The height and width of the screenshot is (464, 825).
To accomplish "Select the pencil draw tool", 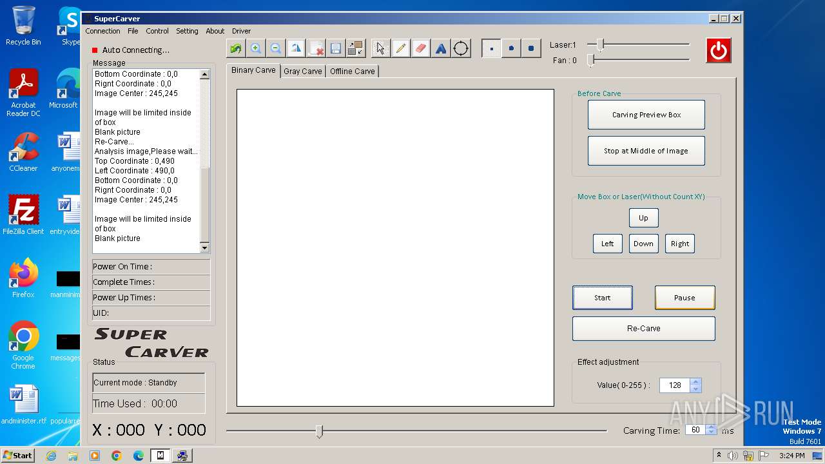I will [x=401, y=48].
